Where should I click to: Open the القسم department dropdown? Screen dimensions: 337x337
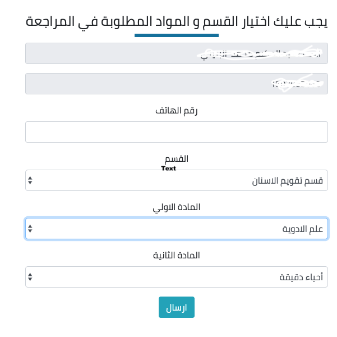click(176, 180)
